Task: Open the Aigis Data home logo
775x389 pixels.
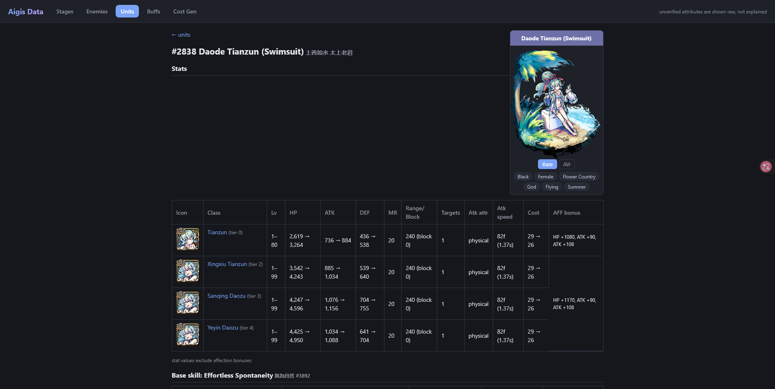Action: [26, 11]
